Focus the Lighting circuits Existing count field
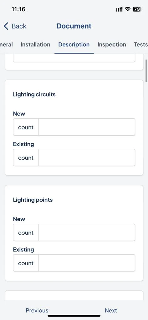The width and height of the screenshot is (148, 320). pos(87,157)
